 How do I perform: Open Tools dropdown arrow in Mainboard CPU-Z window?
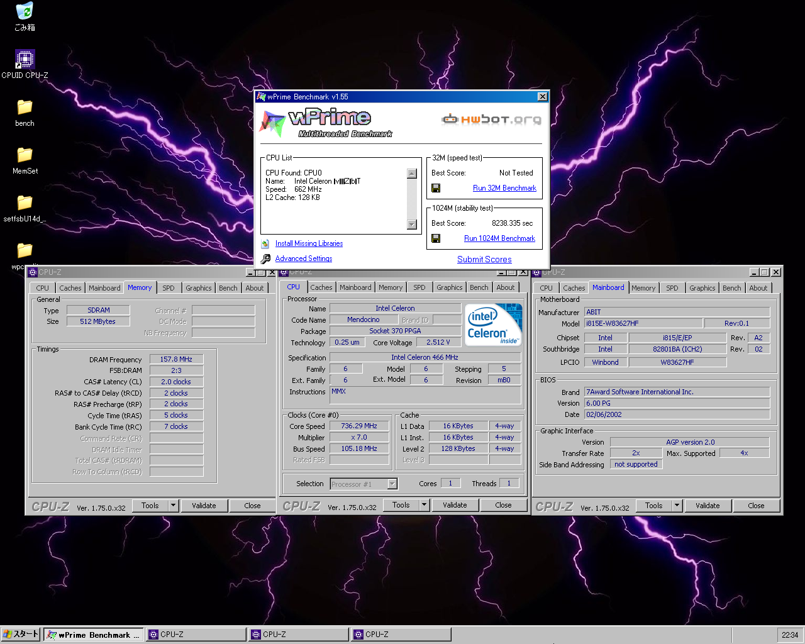pyautogui.click(x=677, y=506)
